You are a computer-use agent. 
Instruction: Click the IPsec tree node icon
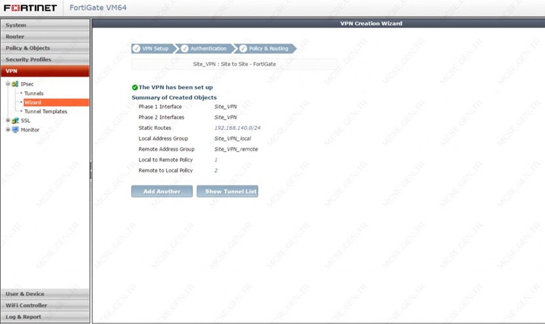coord(15,84)
